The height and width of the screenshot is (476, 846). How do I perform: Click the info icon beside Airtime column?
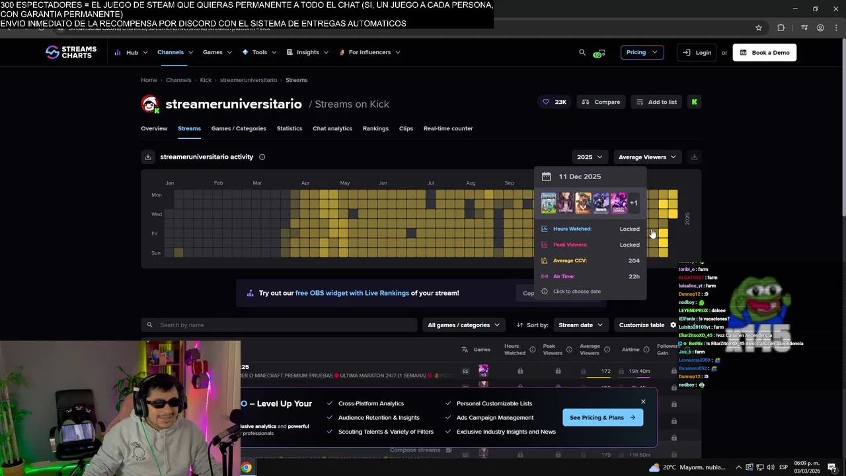click(646, 349)
